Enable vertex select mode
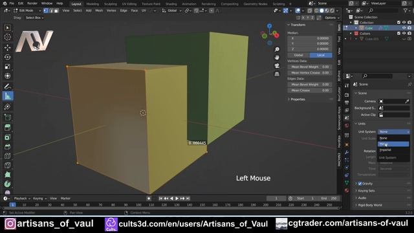This screenshot has width=414, height=233. [46, 10]
